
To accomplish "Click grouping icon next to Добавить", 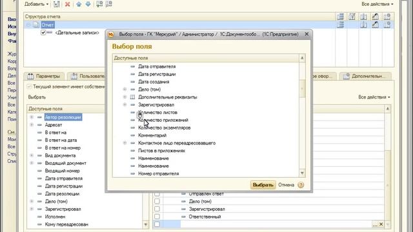I will coord(57,5).
